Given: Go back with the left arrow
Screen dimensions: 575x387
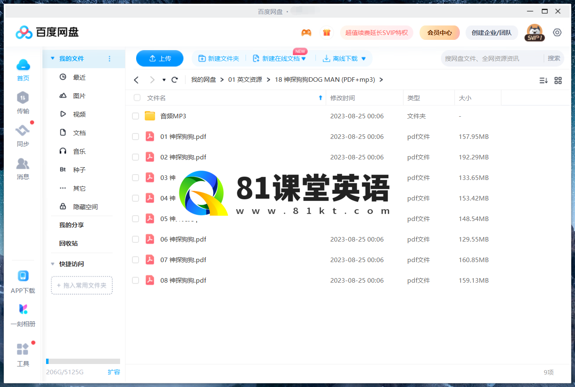Looking at the screenshot, I should click(137, 80).
